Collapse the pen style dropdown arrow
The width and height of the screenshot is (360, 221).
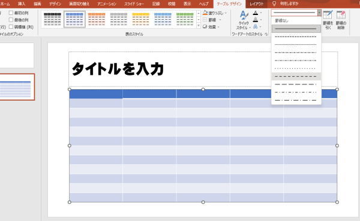click(319, 13)
